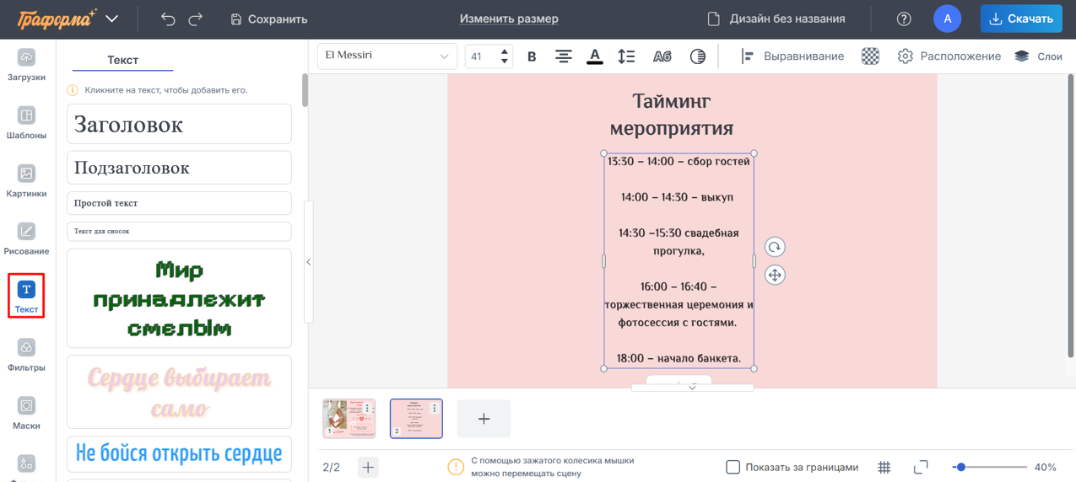Insert the Не бойся открыть сердце style

coord(179,453)
